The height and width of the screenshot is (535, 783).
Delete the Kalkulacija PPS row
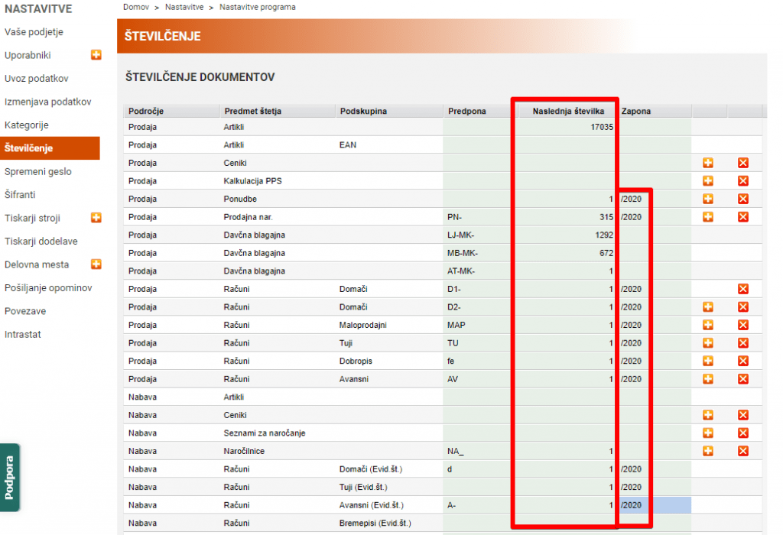click(x=743, y=180)
